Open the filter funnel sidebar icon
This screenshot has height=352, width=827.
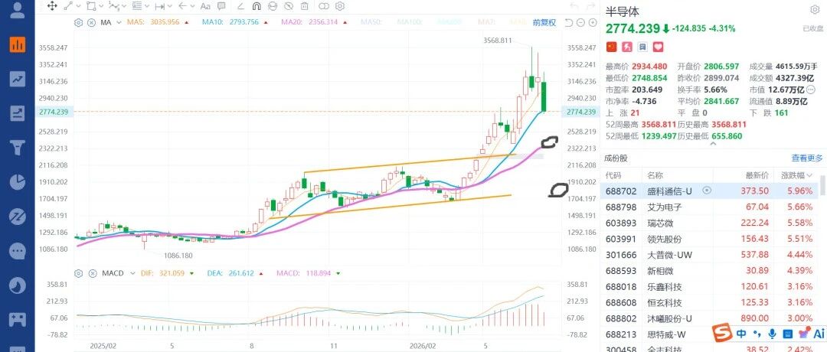point(18,147)
